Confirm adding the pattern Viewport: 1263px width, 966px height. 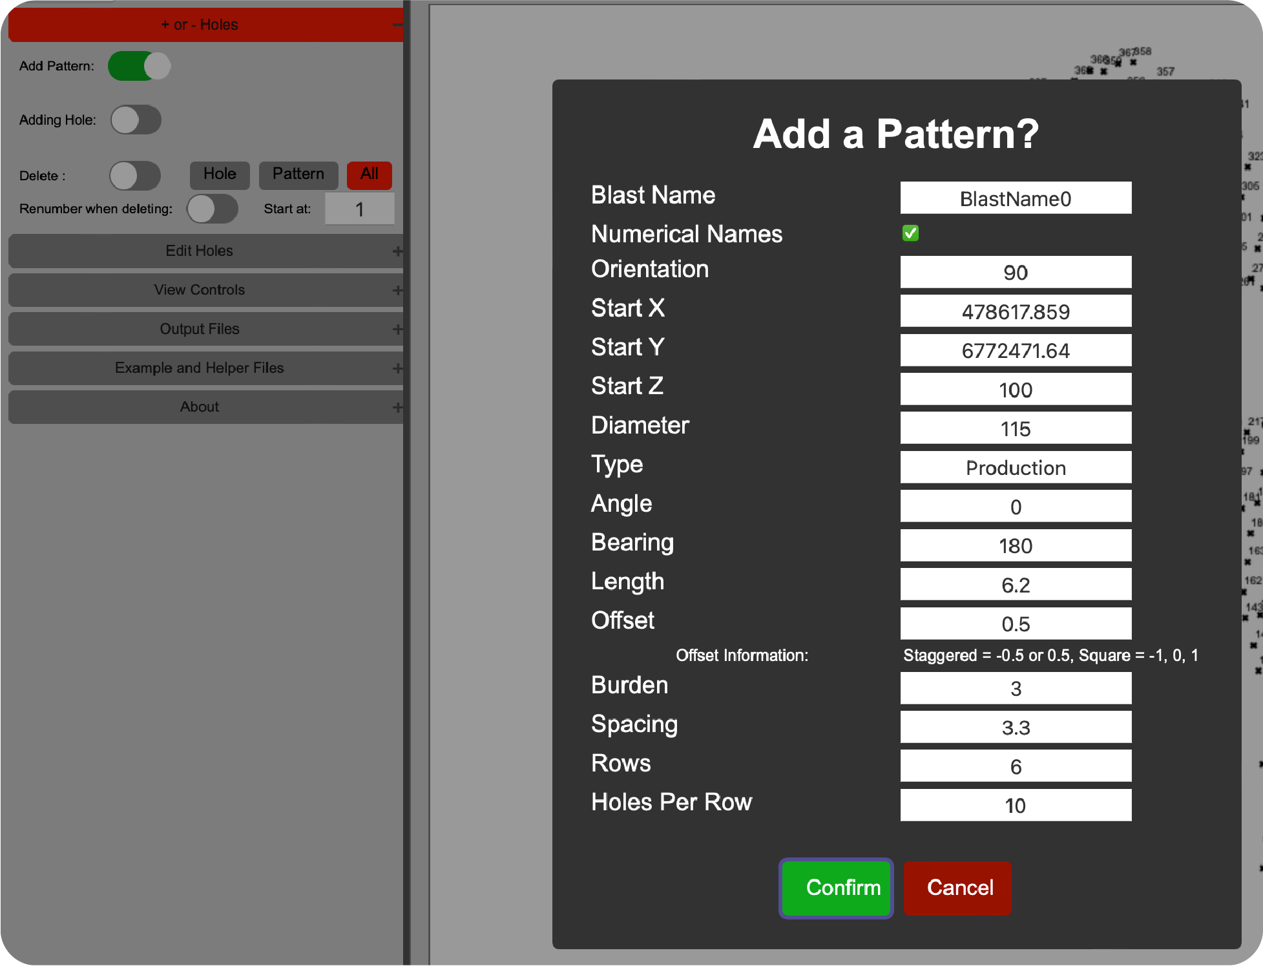click(x=836, y=888)
